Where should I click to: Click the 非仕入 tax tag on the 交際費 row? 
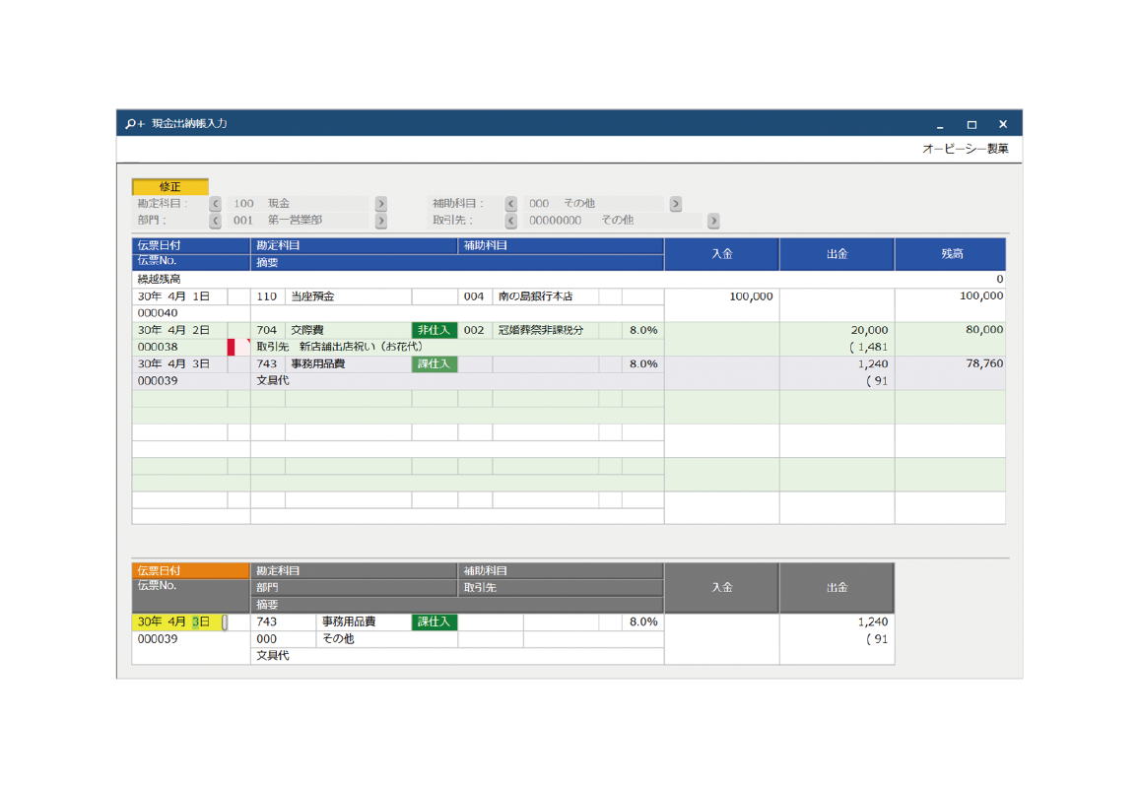(434, 330)
